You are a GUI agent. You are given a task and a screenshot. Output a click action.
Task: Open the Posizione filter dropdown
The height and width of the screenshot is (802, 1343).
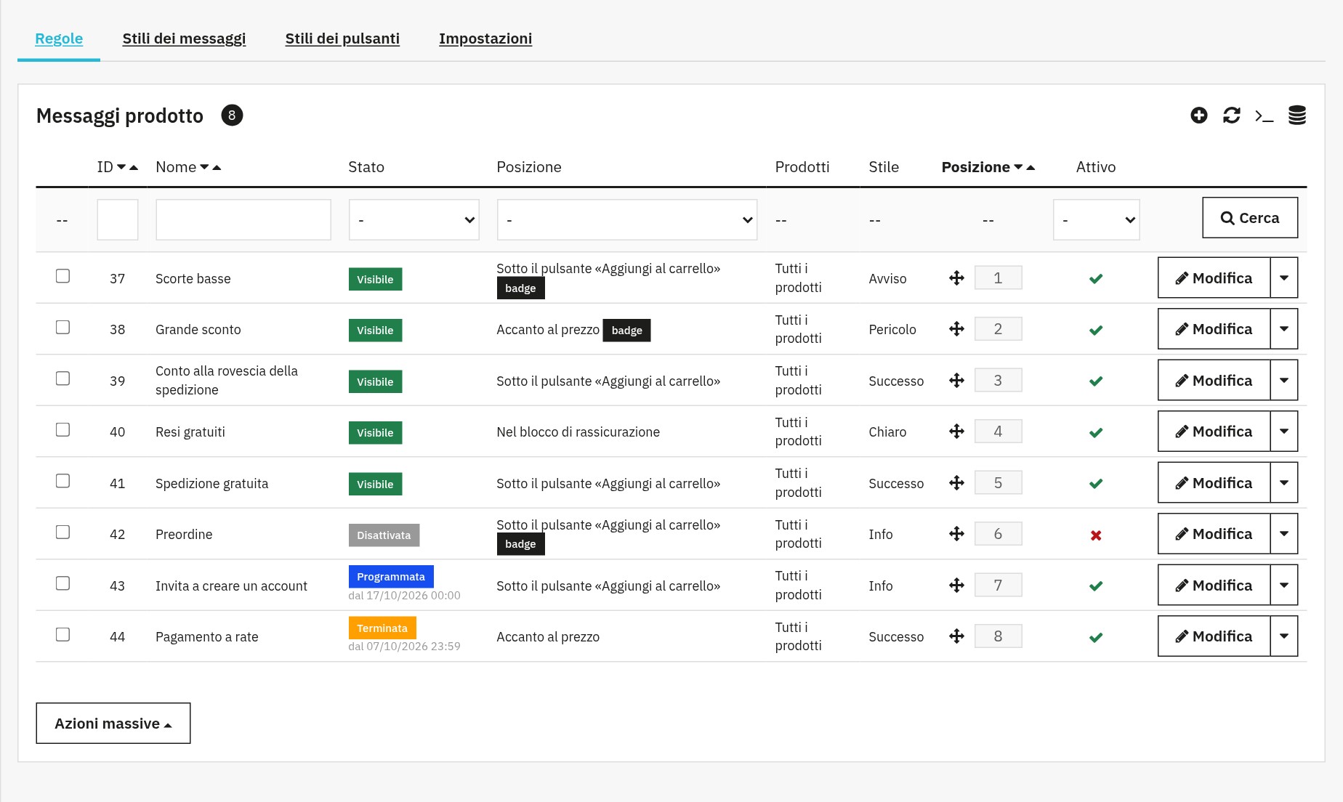pyautogui.click(x=627, y=220)
